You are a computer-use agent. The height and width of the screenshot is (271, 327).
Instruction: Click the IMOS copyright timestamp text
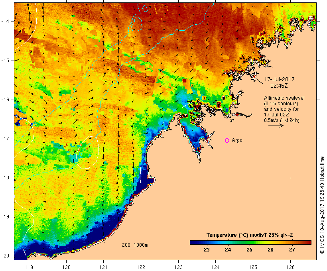322,205
